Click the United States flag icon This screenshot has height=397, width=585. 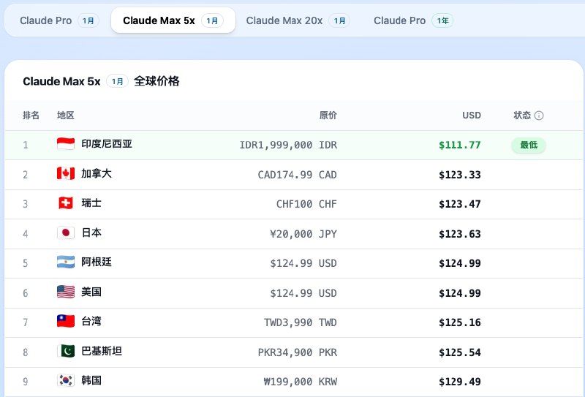[x=66, y=292]
